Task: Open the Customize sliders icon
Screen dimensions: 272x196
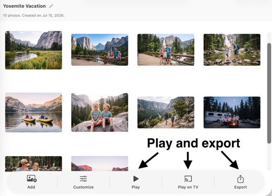Action: tap(83, 179)
